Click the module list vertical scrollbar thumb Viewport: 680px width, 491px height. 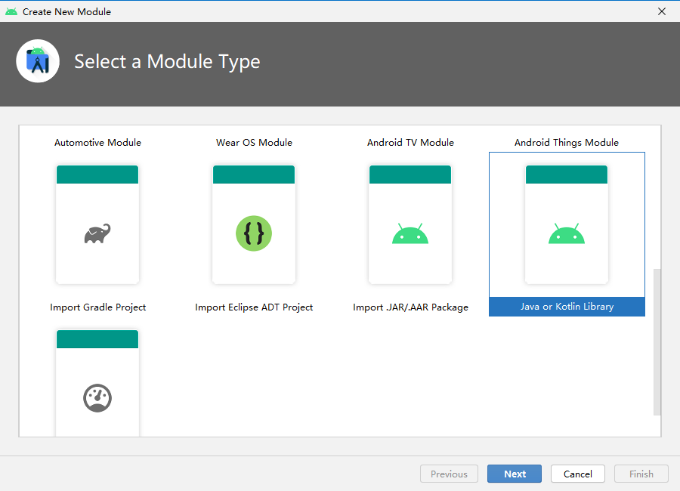point(657,340)
